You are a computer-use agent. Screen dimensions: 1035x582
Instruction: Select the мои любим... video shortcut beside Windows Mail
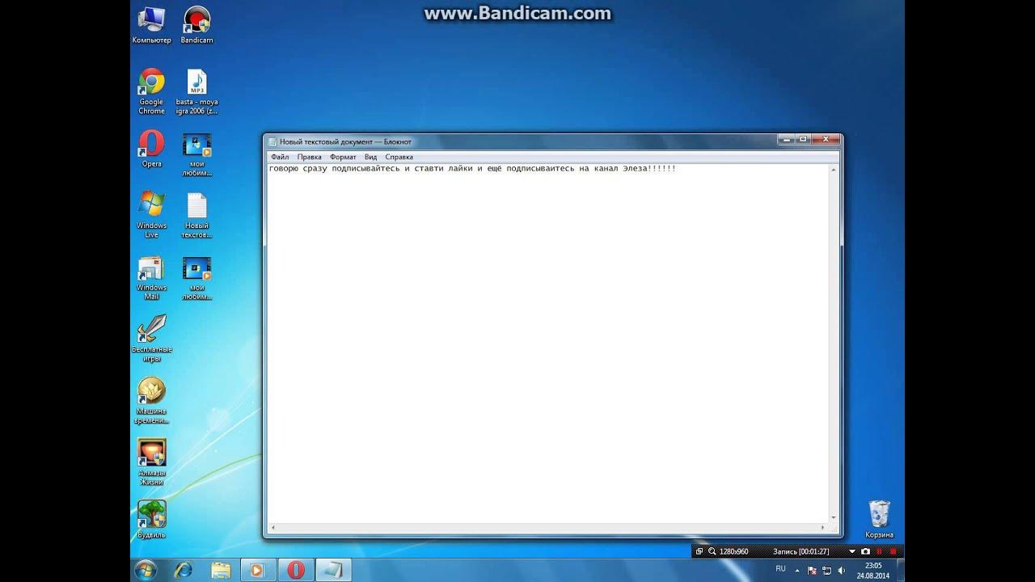[196, 277]
